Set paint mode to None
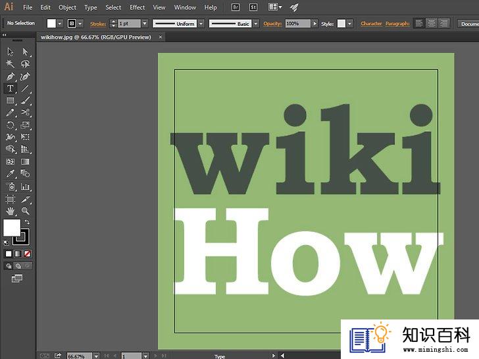The image size is (479, 359). click(x=27, y=254)
